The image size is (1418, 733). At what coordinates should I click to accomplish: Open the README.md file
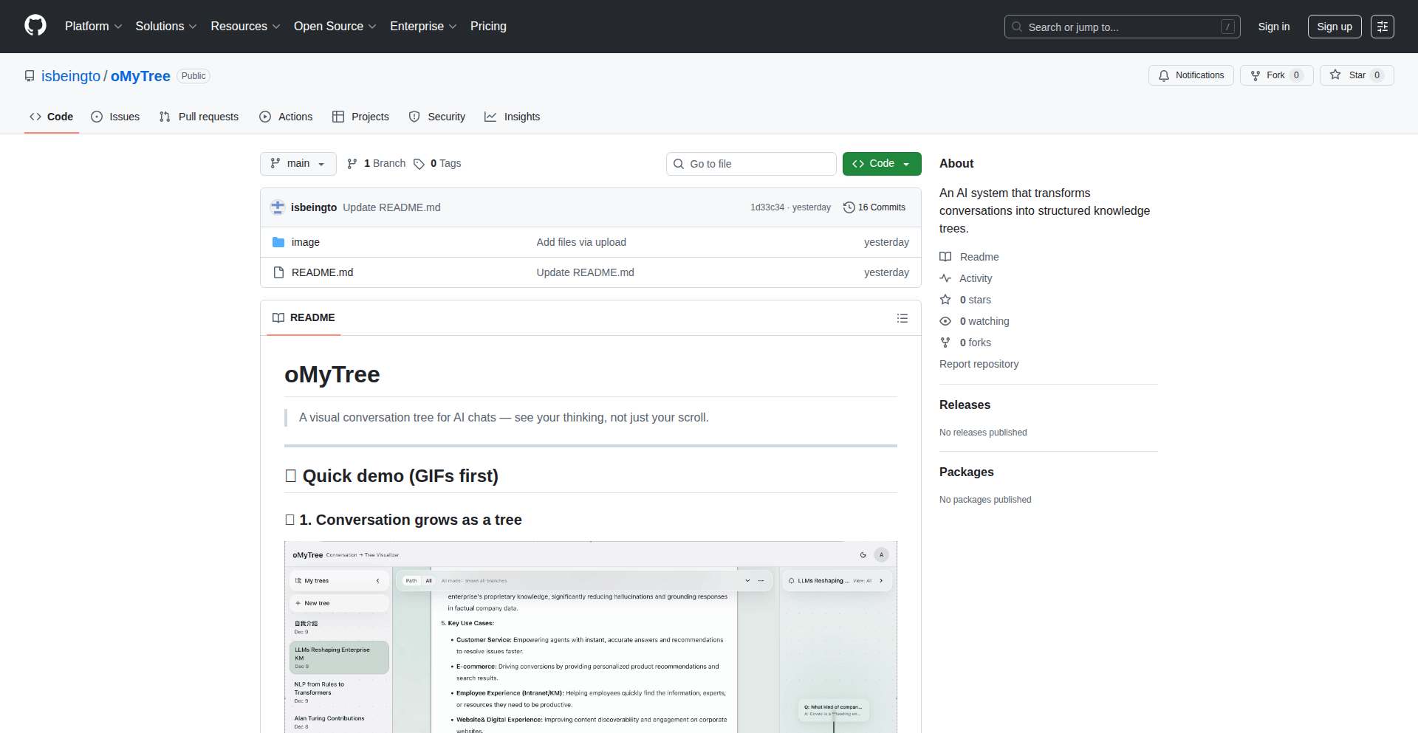pyautogui.click(x=322, y=272)
